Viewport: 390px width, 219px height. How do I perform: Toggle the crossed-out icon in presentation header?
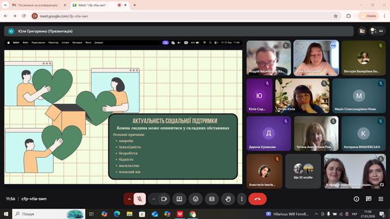click(362, 31)
